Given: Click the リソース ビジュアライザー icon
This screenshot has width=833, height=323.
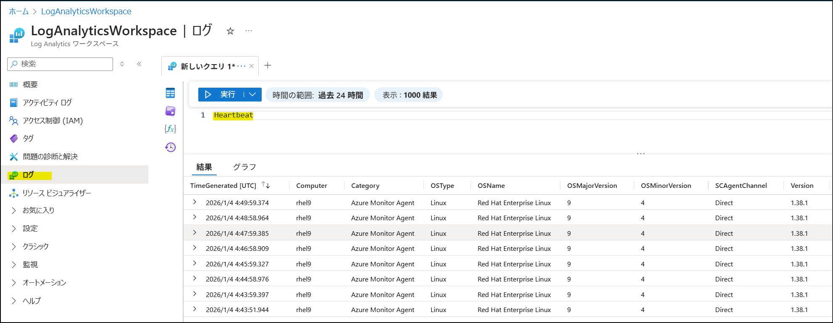Looking at the screenshot, I should (14, 193).
